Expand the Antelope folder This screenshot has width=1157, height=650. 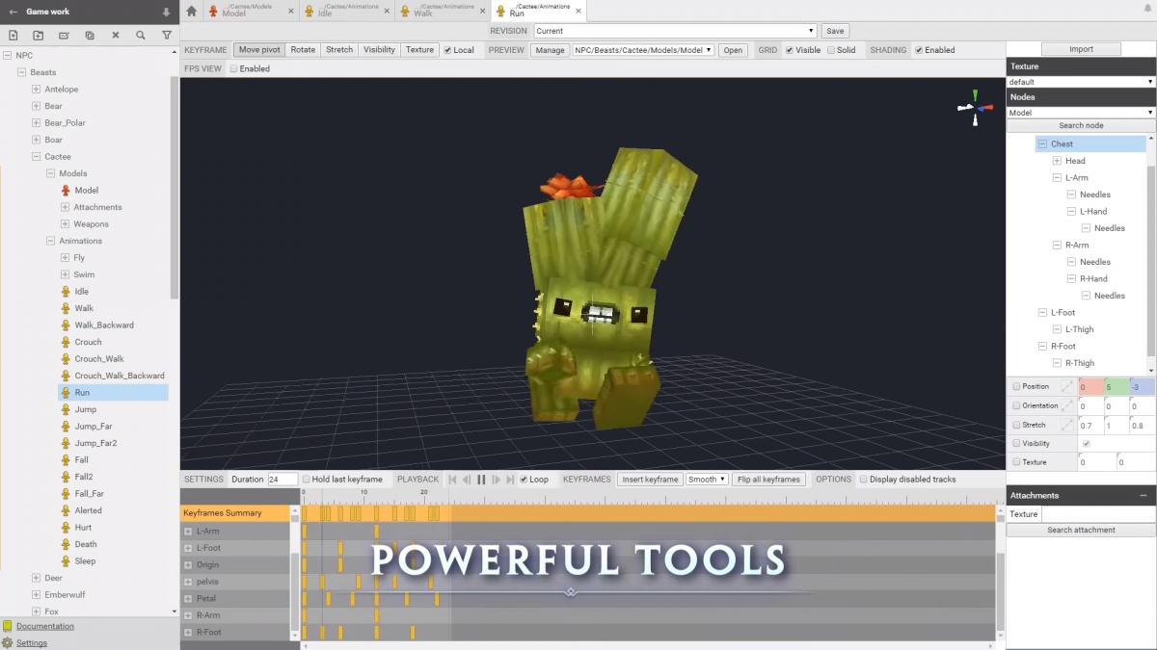coord(36,90)
